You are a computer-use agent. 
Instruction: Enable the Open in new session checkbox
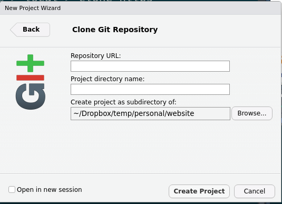point(12,190)
